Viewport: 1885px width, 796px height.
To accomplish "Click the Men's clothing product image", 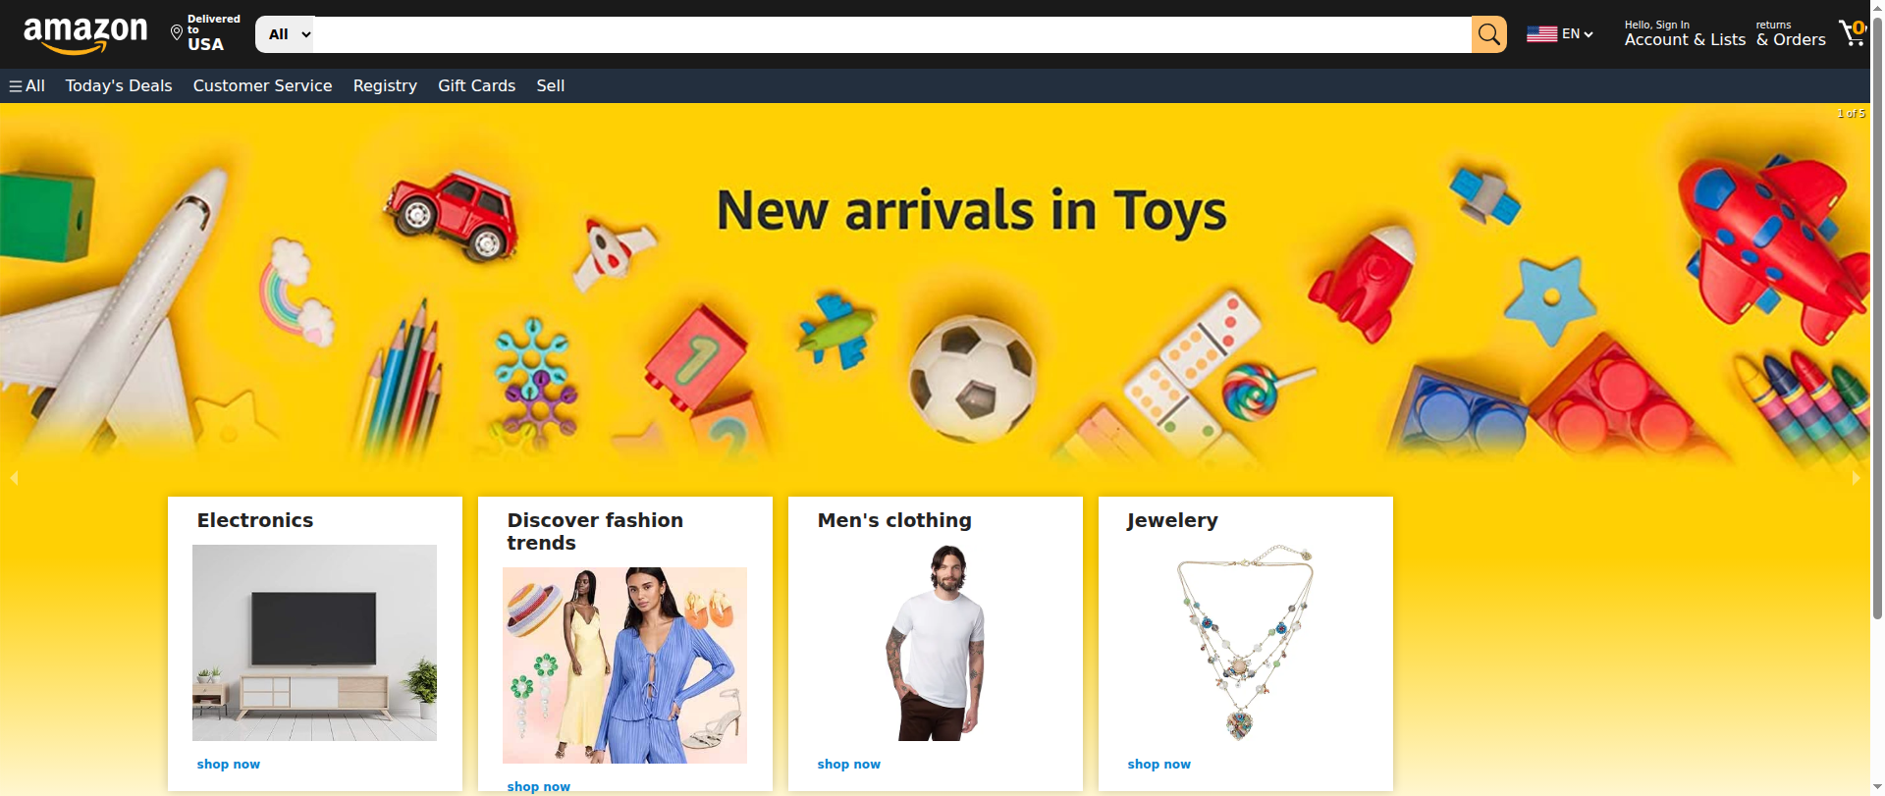I will [x=935, y=643].
